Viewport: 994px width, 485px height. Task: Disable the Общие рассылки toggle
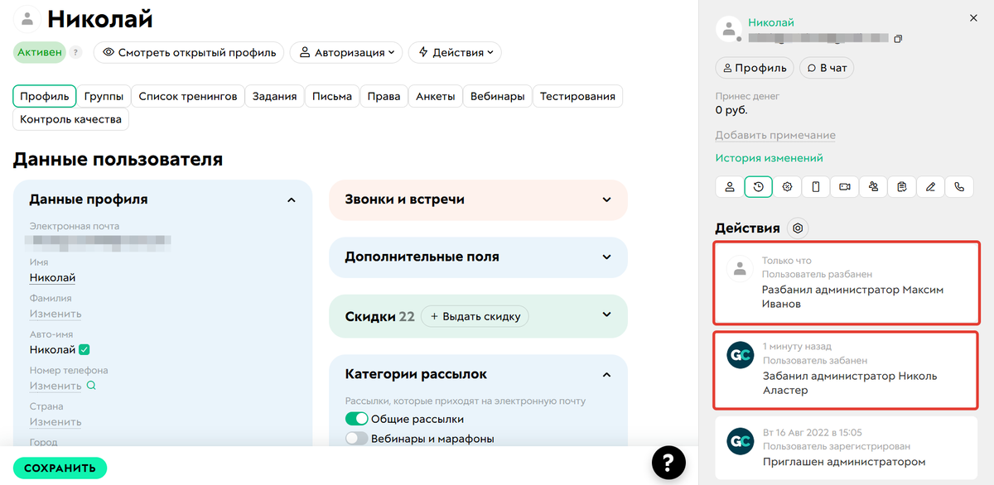356,420
